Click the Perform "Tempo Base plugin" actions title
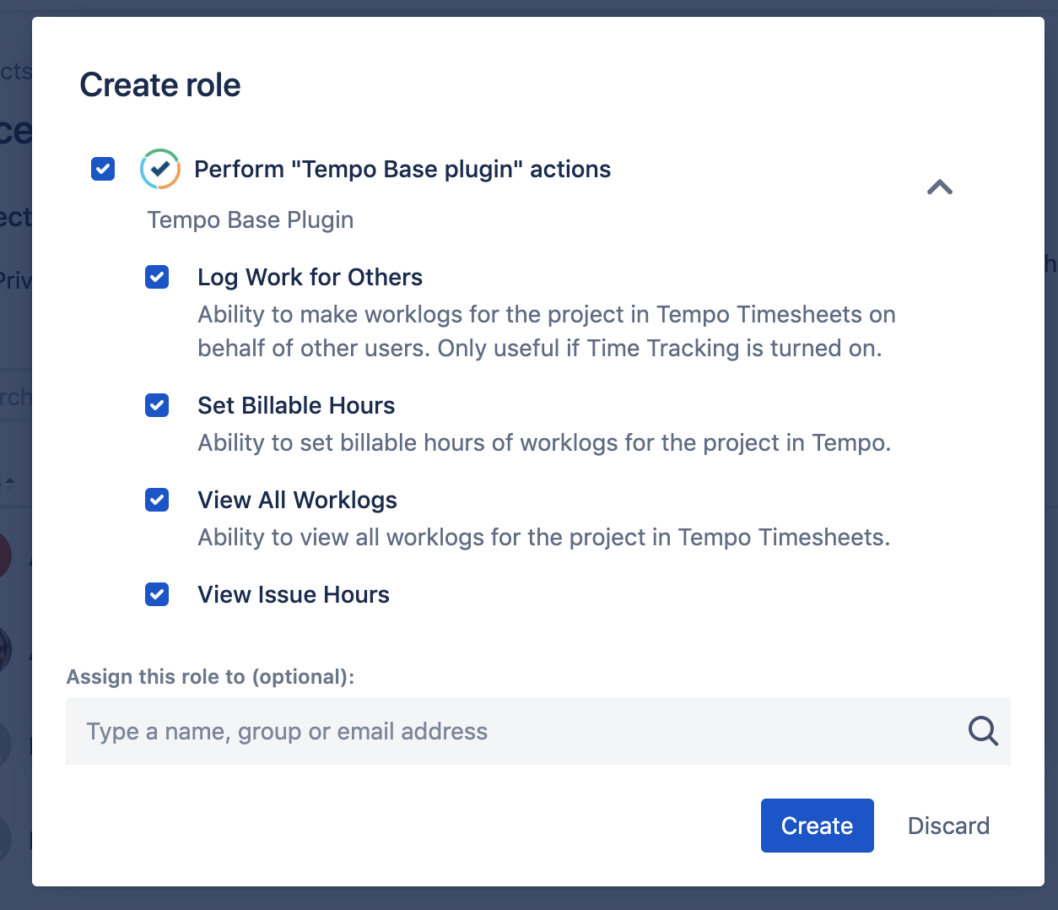The height and width of the screenshot is (910, 1058). (402, 169)
